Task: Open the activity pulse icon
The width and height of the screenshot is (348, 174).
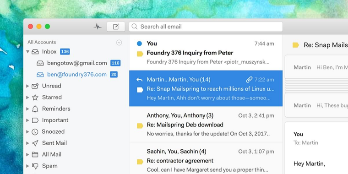Action: point(98,27)
